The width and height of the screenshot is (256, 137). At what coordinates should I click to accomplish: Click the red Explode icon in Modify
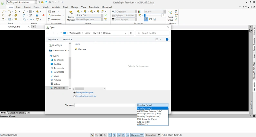tap(43, 15)
